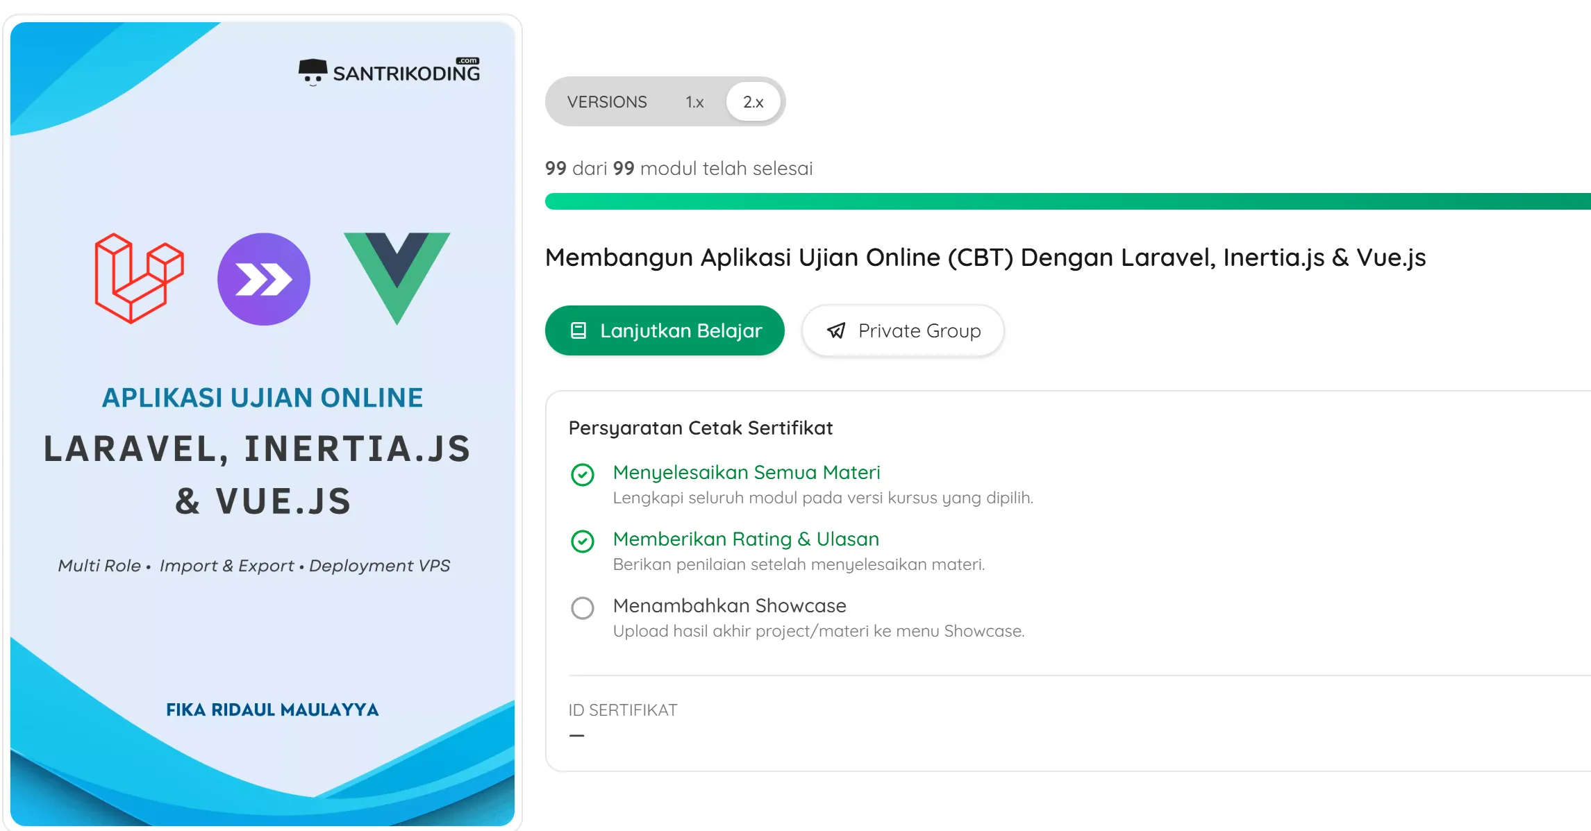The height and width of the screenshot is (831, 1591).
Task: Click the empty circle next to Menambahkan Showcase
Action: [583, 608]
